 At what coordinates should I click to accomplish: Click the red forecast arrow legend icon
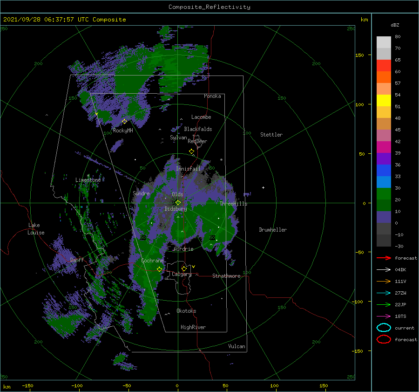pos(384,258)
